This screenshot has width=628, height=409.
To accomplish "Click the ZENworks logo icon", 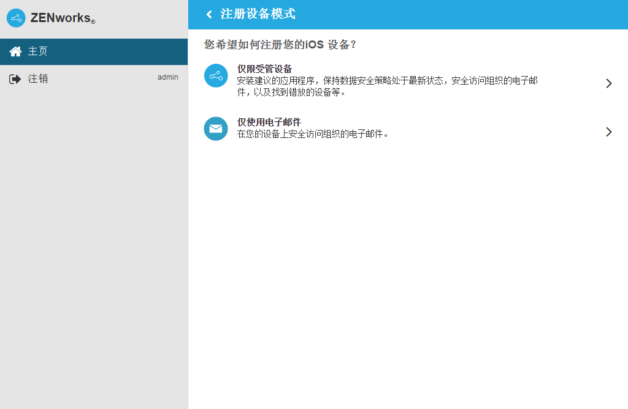I will point(16,18).
